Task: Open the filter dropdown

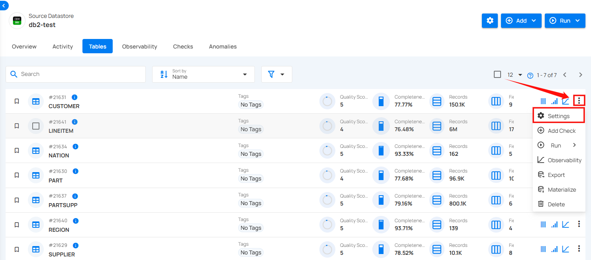Action: (276, 74)
